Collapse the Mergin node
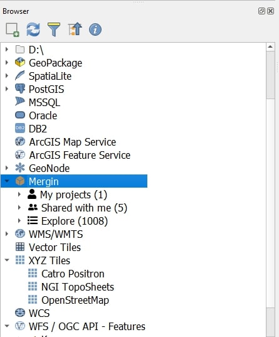This screenshot has height=337, width=279. 7,181
